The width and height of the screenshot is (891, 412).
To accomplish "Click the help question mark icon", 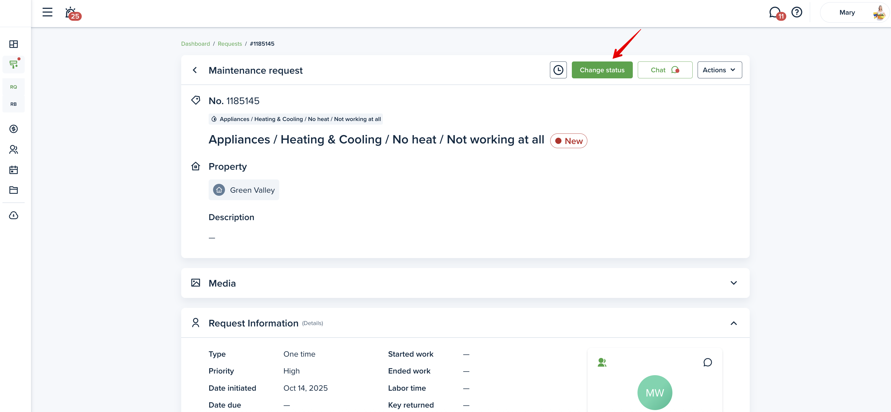I will click(797, 12).
